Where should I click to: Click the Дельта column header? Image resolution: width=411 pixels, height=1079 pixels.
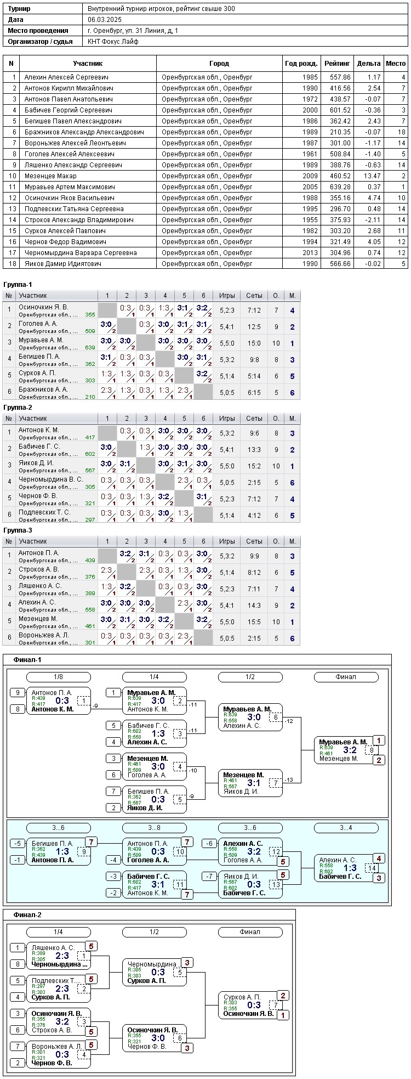(x=368, y=64)
